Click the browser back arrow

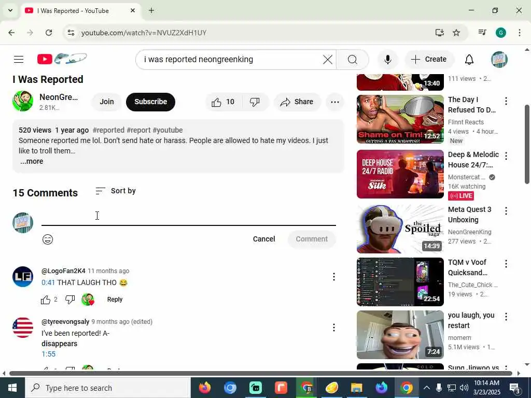click(11, 33)
